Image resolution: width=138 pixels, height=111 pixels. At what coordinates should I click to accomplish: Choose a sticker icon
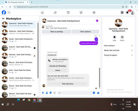pyautogui.click(x=51, y=93)
